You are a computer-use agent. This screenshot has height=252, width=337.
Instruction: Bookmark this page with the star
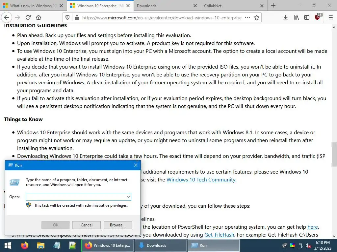[257, 18]
